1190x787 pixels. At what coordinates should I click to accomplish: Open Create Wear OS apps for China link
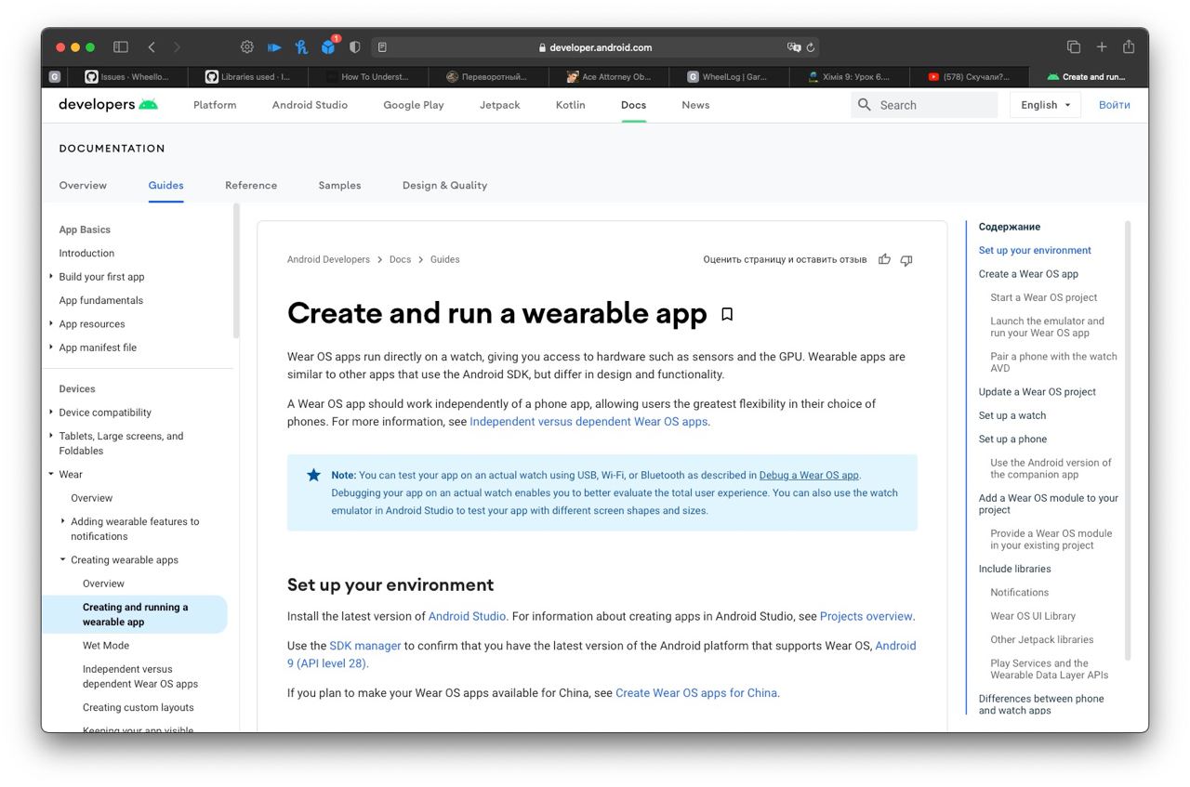696,693
